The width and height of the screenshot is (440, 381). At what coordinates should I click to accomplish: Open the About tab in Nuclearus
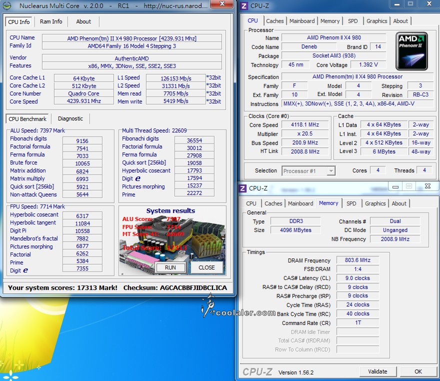coord(83,21)
